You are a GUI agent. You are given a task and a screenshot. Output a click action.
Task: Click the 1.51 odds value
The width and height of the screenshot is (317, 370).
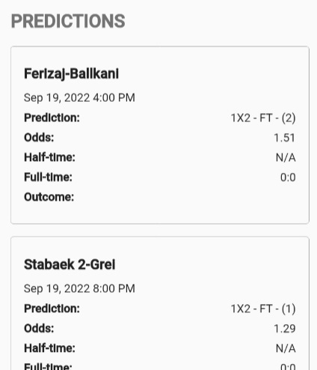(x=284, y=138)
